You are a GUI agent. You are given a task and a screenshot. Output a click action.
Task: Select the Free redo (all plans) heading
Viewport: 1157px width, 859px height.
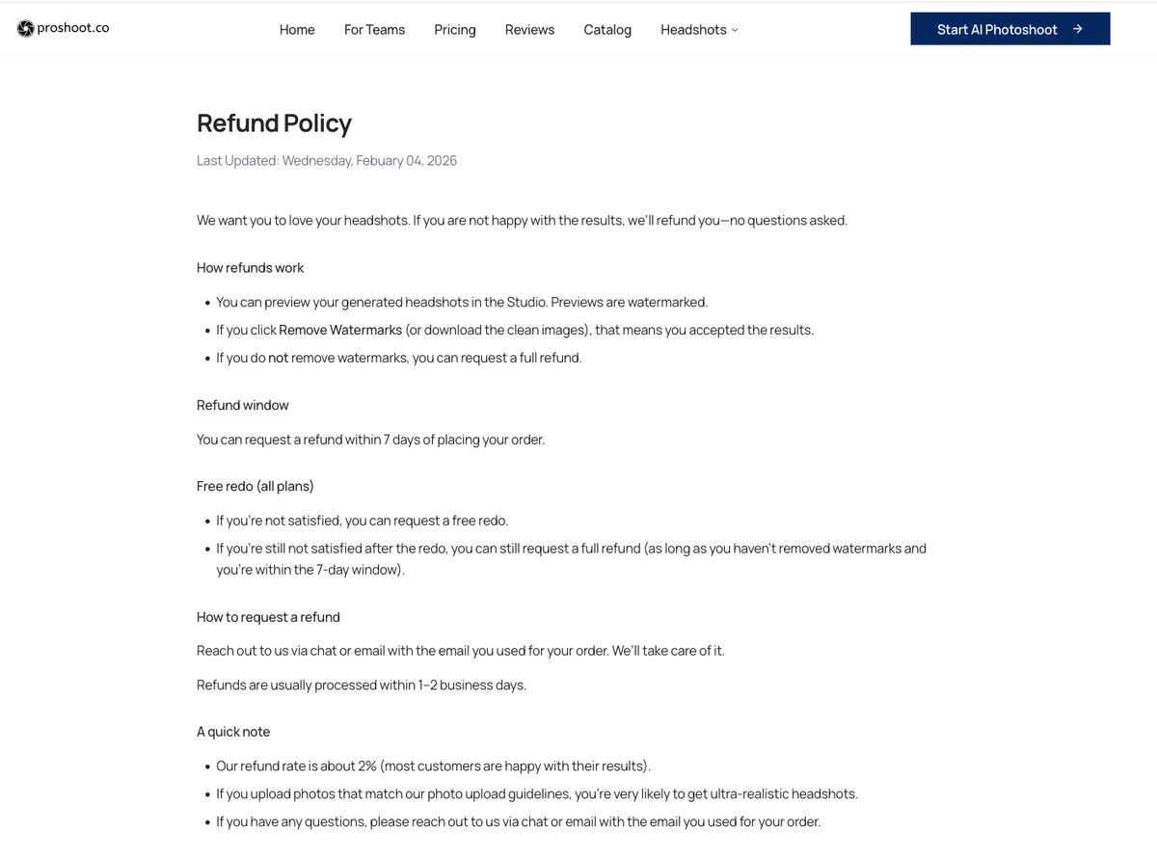255,486
